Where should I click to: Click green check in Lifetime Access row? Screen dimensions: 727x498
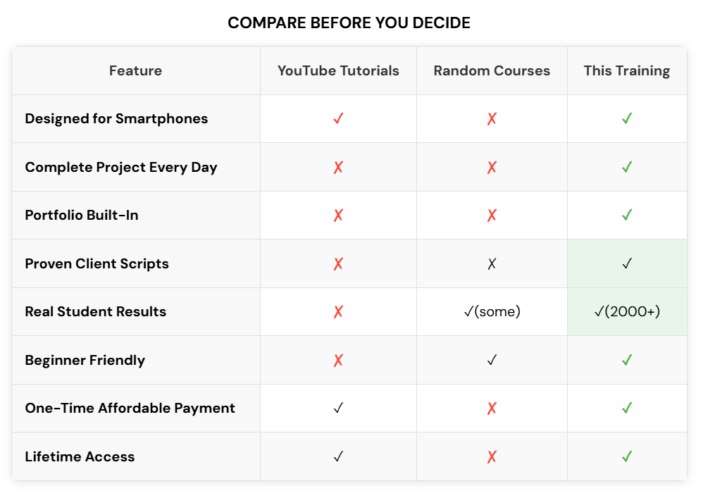[627, 456]
